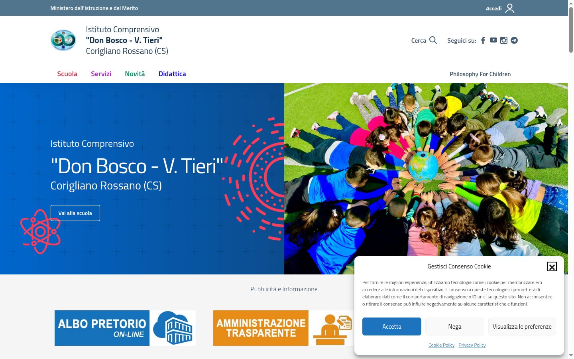The height and width of the screenshot is (359, 574).
Task: Reject cookies with the Nega button
Action: (455, 326)
